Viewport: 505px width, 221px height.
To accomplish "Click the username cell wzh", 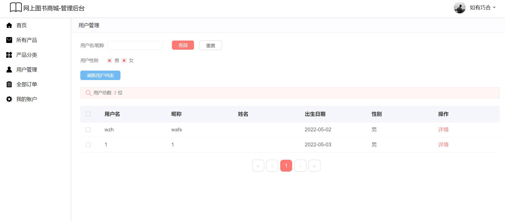I will [x=109, y=130].
